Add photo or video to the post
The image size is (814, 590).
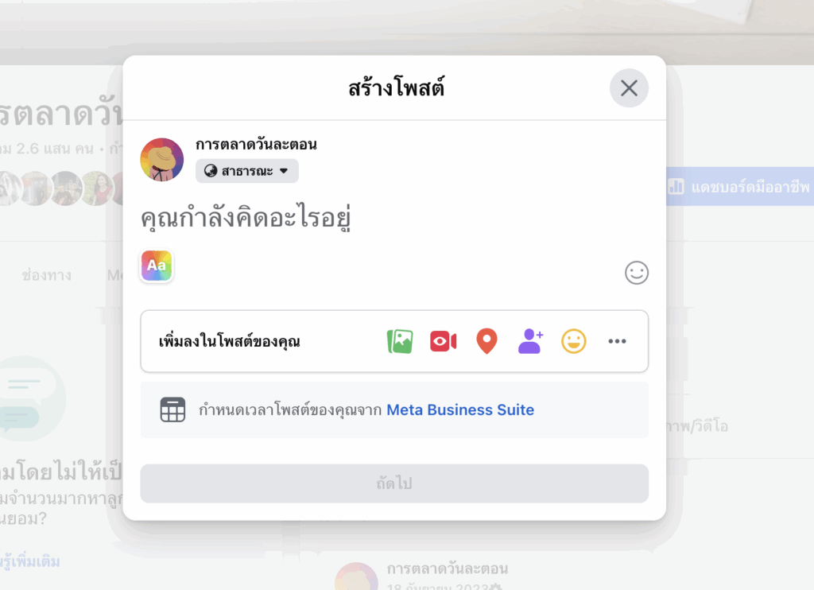tap(400, 341)
